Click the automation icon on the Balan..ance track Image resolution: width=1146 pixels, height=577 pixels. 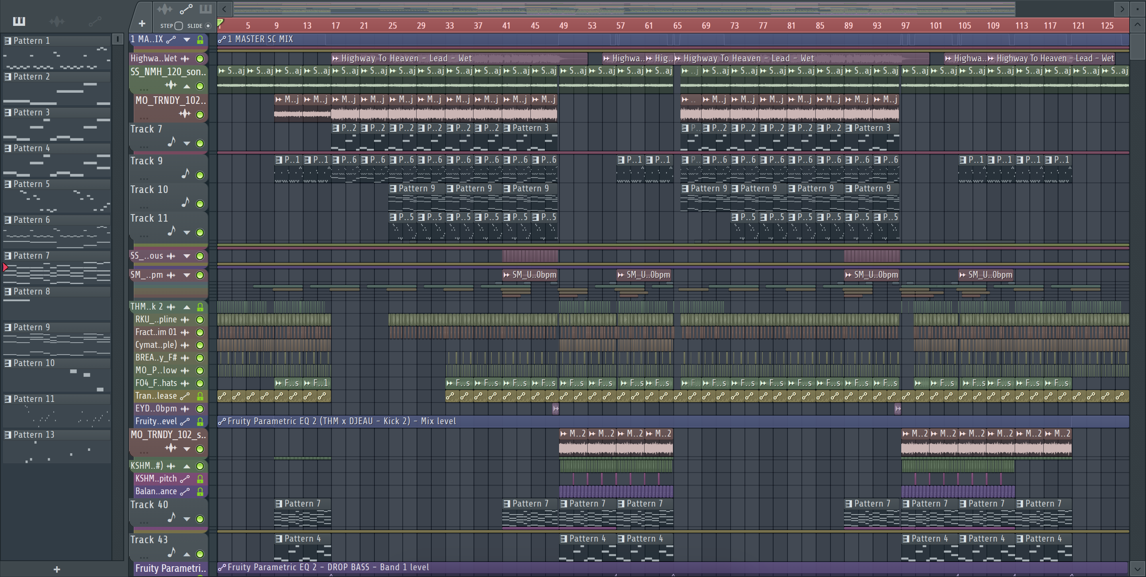(x=185, y=491)
